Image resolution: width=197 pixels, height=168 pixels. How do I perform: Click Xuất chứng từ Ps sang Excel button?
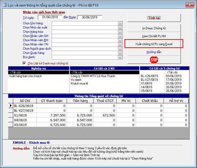coord(154,44)
